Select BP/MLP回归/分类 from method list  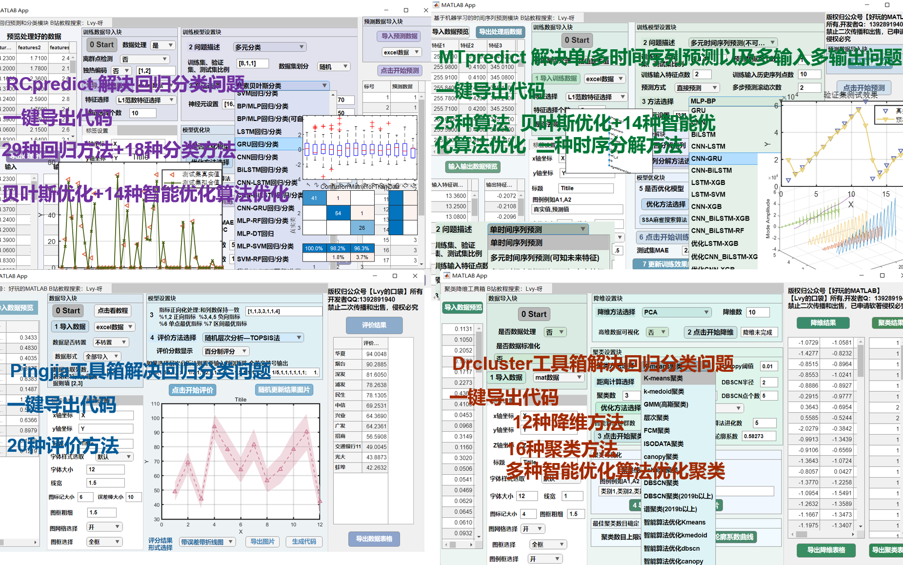pyautogui.click(x=262, y=106)
